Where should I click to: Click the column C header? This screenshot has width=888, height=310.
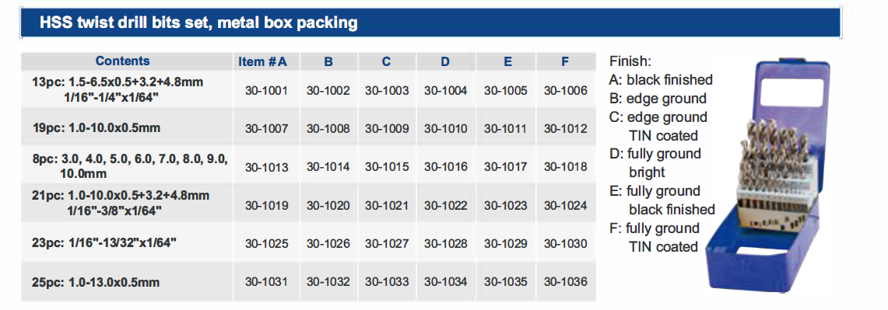386,62
